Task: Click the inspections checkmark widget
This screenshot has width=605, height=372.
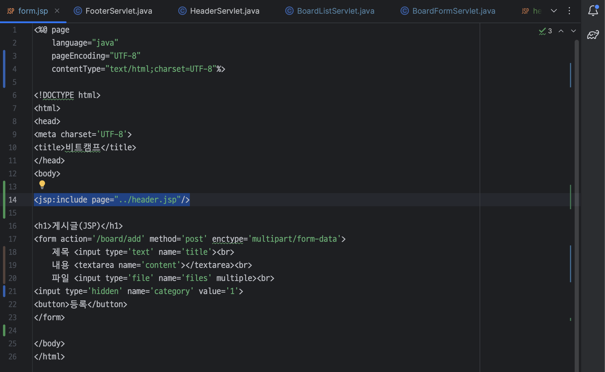Action: (x=545, y=31)
